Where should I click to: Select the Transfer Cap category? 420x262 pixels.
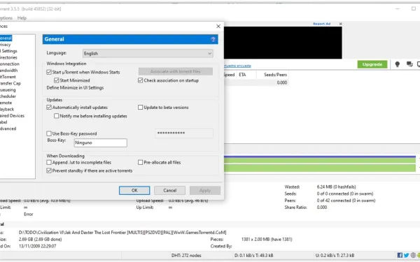(10, 83)
